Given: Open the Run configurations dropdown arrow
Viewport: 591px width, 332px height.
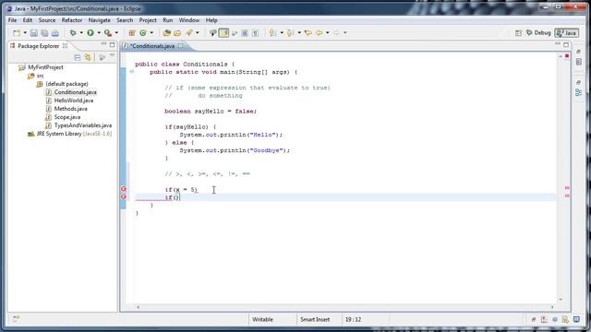Looking at the screenshot, I should [99, 33].
